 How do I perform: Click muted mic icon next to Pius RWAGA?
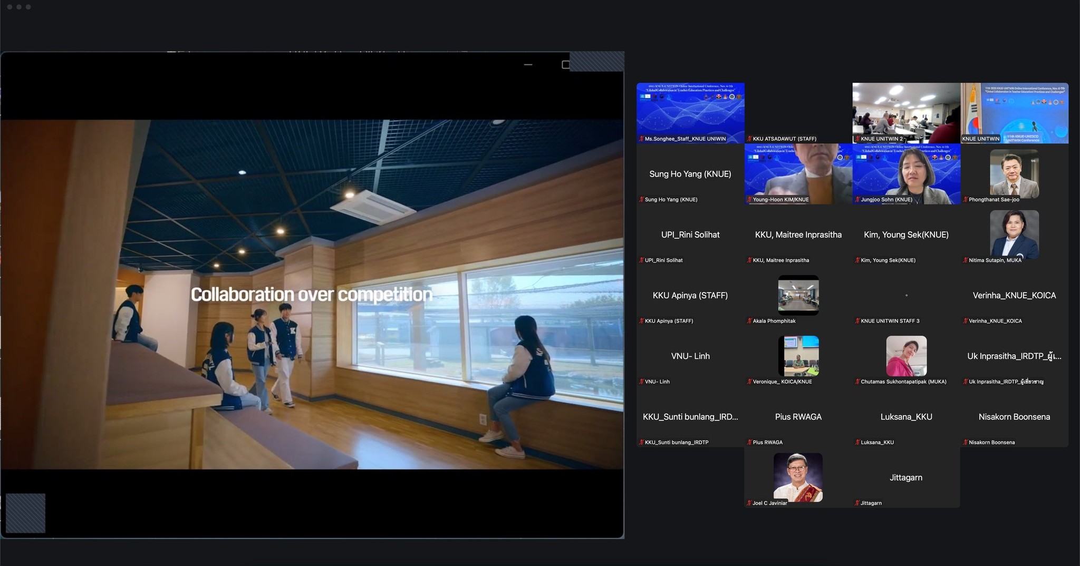click(x=749, y=443)
